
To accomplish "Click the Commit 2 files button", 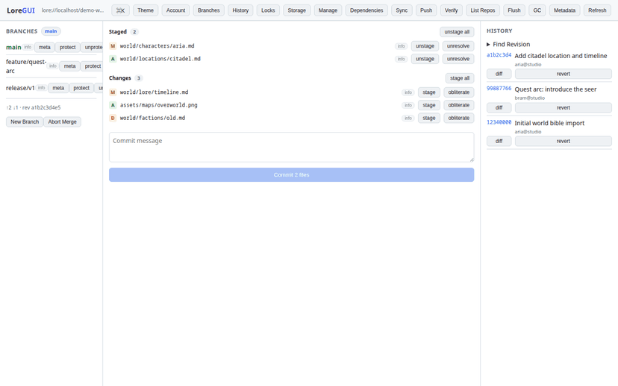I will pyautogui.click(x=292, y=175).
